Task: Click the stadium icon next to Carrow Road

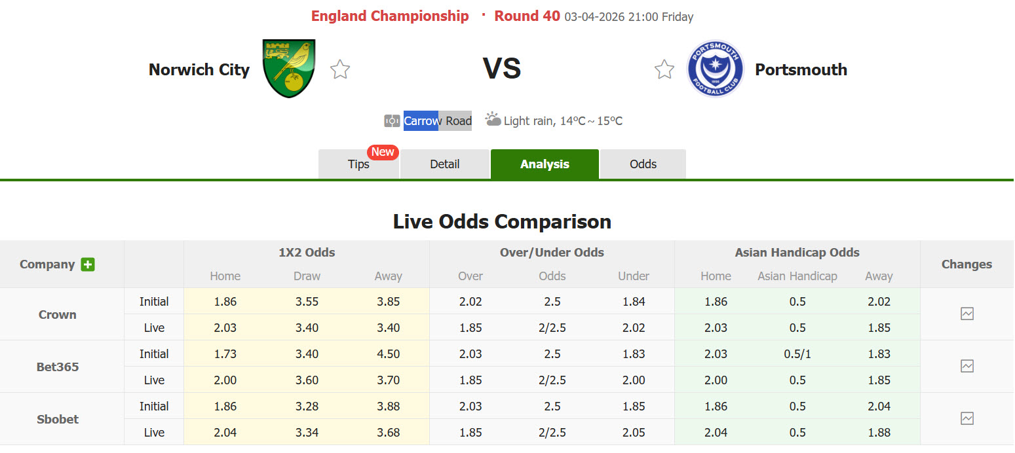Action: pos(391,120)
